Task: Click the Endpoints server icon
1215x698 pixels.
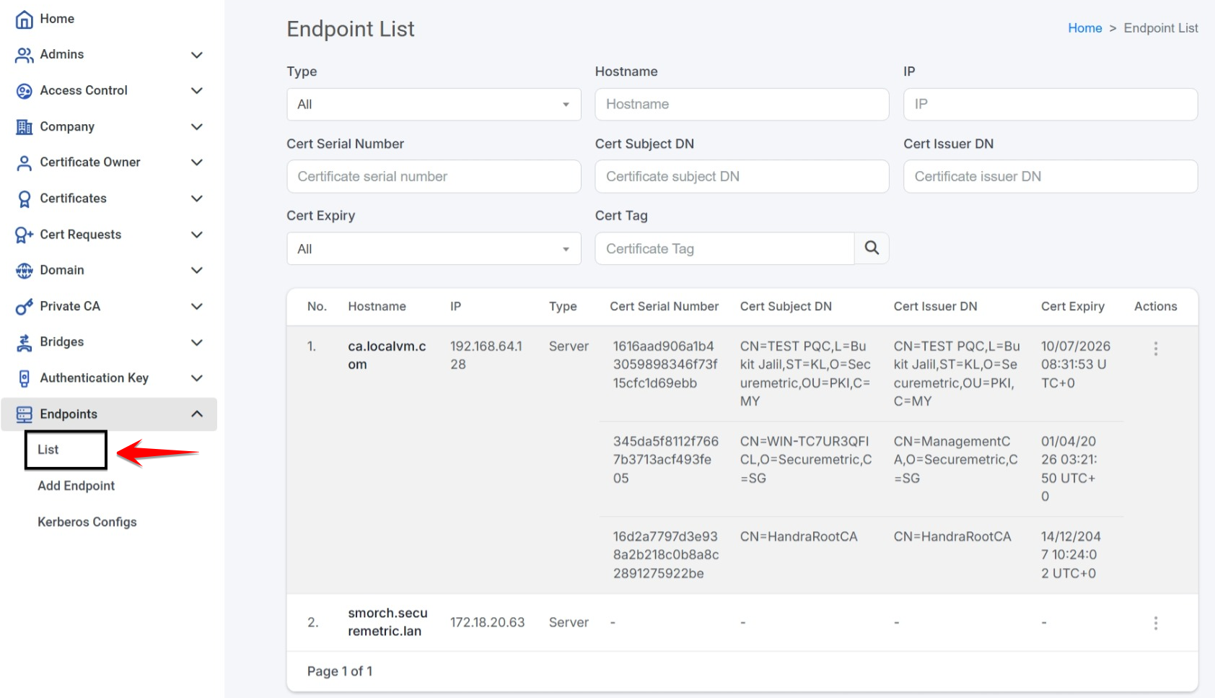Action: pos(24,414)
